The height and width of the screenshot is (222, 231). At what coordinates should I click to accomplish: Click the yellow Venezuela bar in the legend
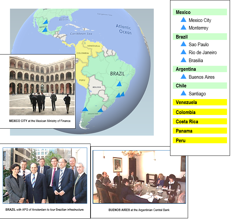tap(200, 102)
